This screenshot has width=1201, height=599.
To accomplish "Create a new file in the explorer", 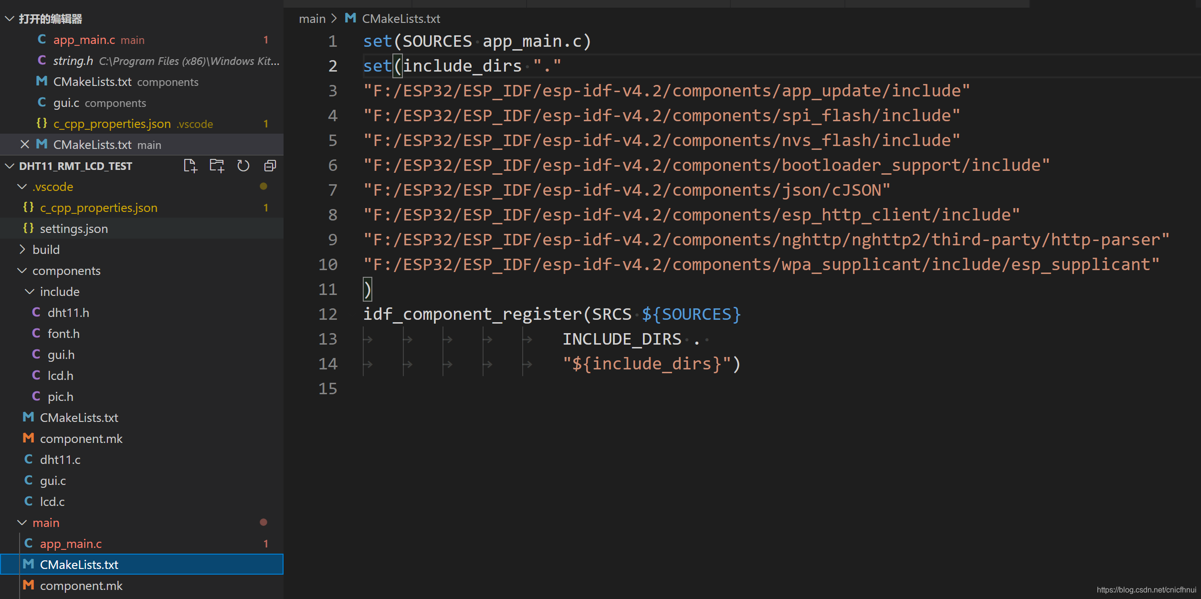I will click(x=190, y=166).
